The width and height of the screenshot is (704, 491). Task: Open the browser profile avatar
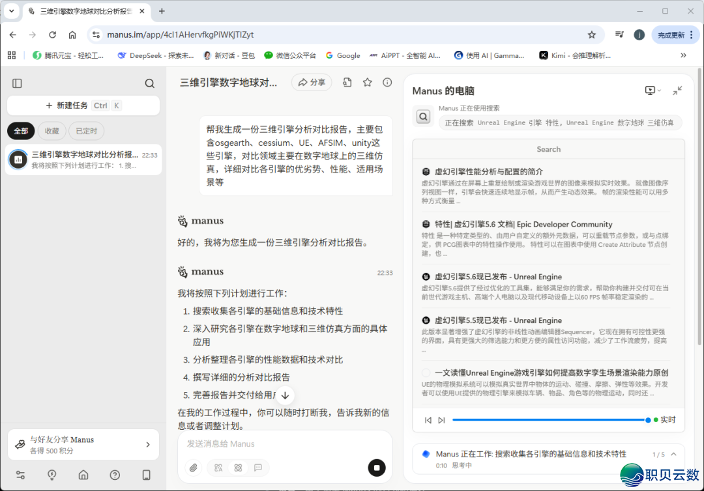pos(639,35)
